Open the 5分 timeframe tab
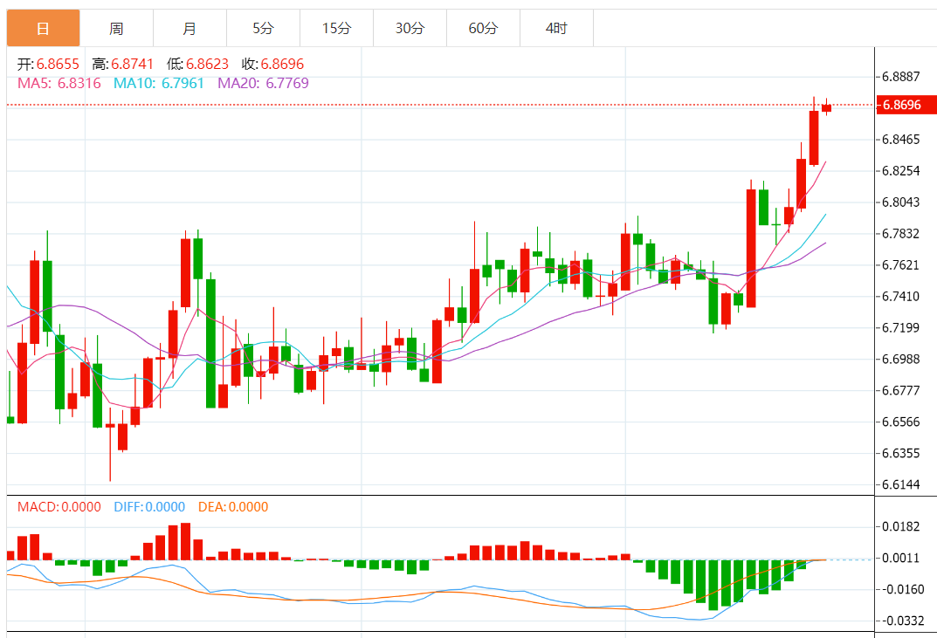937x638 pixels. pos(263,28)
